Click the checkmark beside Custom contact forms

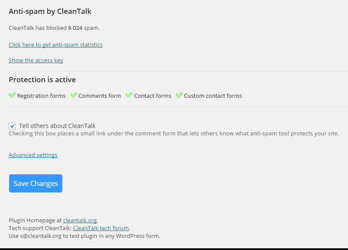[179, 95]
